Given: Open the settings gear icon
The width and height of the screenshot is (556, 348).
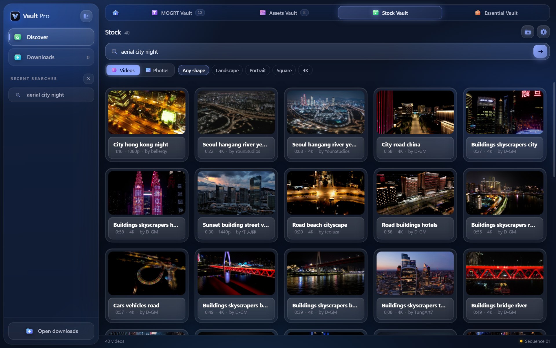Looking at the screenshot, I should [543, 32].
